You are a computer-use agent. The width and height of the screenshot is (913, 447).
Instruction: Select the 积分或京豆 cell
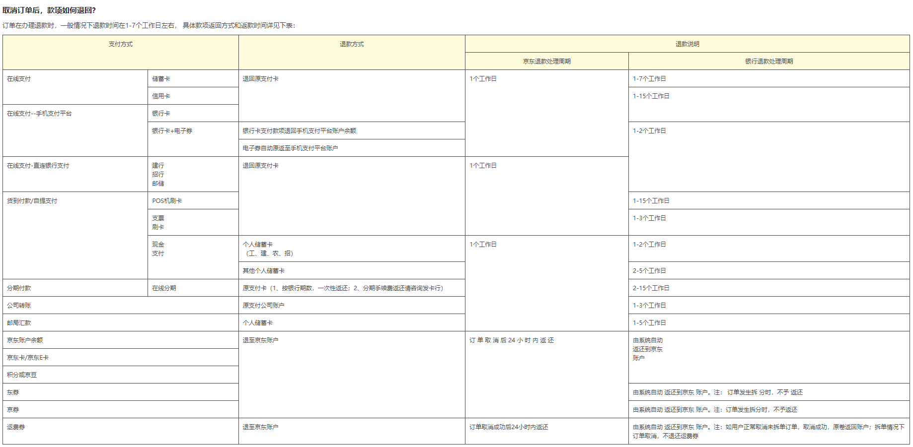22,375
